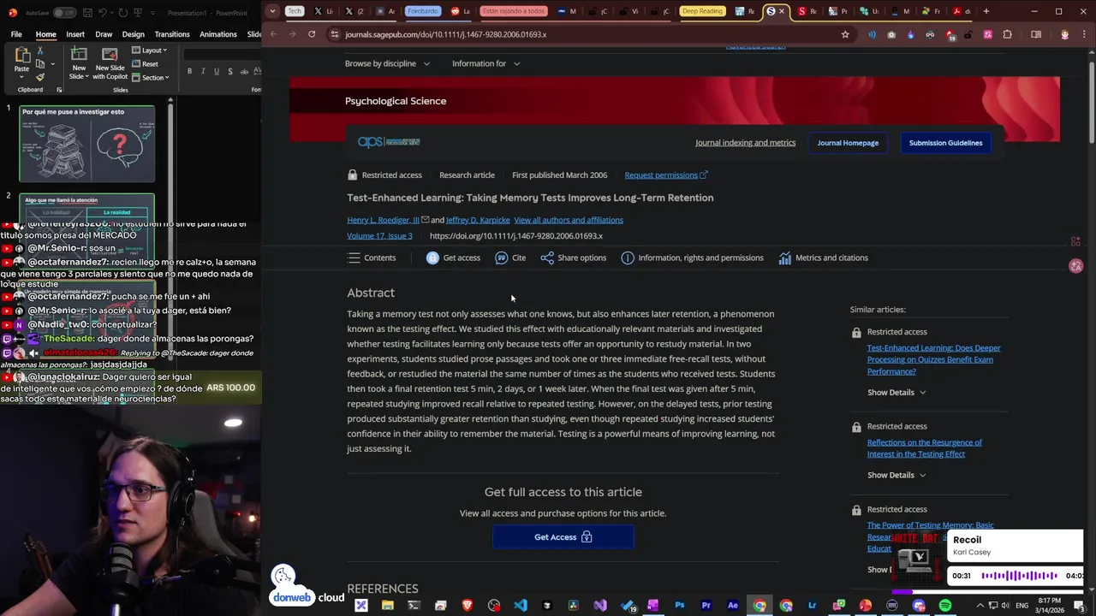The image size is (1096, 616).
Task: Open Reflections on the Resurgence similar article
Action: (x=924, y=448)
